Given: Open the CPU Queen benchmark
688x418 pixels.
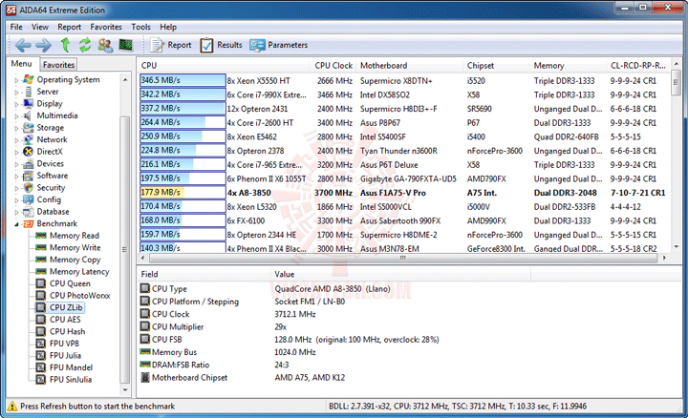Looking at the screenshot, I should [x=70, y=283].
